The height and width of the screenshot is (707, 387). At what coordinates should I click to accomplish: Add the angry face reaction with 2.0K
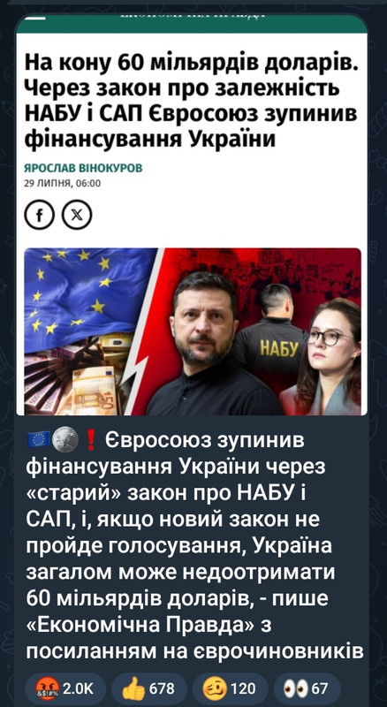[x=66, y=688]
